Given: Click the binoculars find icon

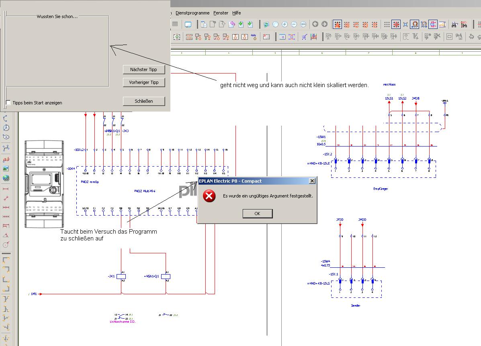Looking at the screenshot, I should click(454, 24).
